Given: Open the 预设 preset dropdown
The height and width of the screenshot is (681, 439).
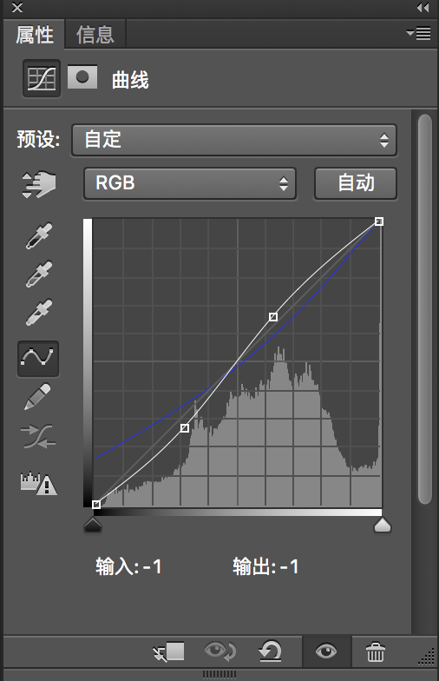Looking at the screenshot, I should tap(234, 140).
